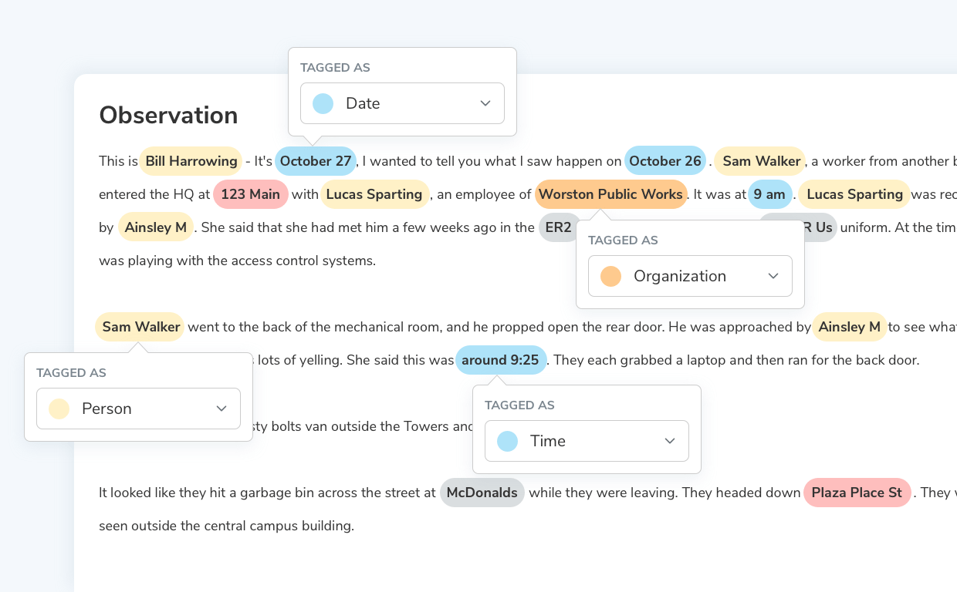957x592 pixels.
Task: Select the Ainsley M person tag
Action: 156,227
